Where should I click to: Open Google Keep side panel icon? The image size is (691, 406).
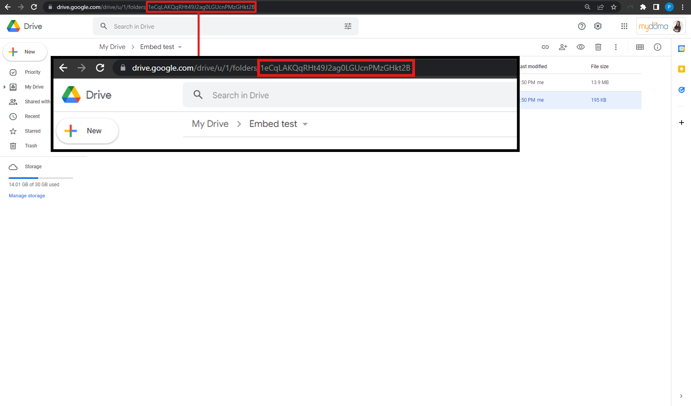(x=682, y=69)
